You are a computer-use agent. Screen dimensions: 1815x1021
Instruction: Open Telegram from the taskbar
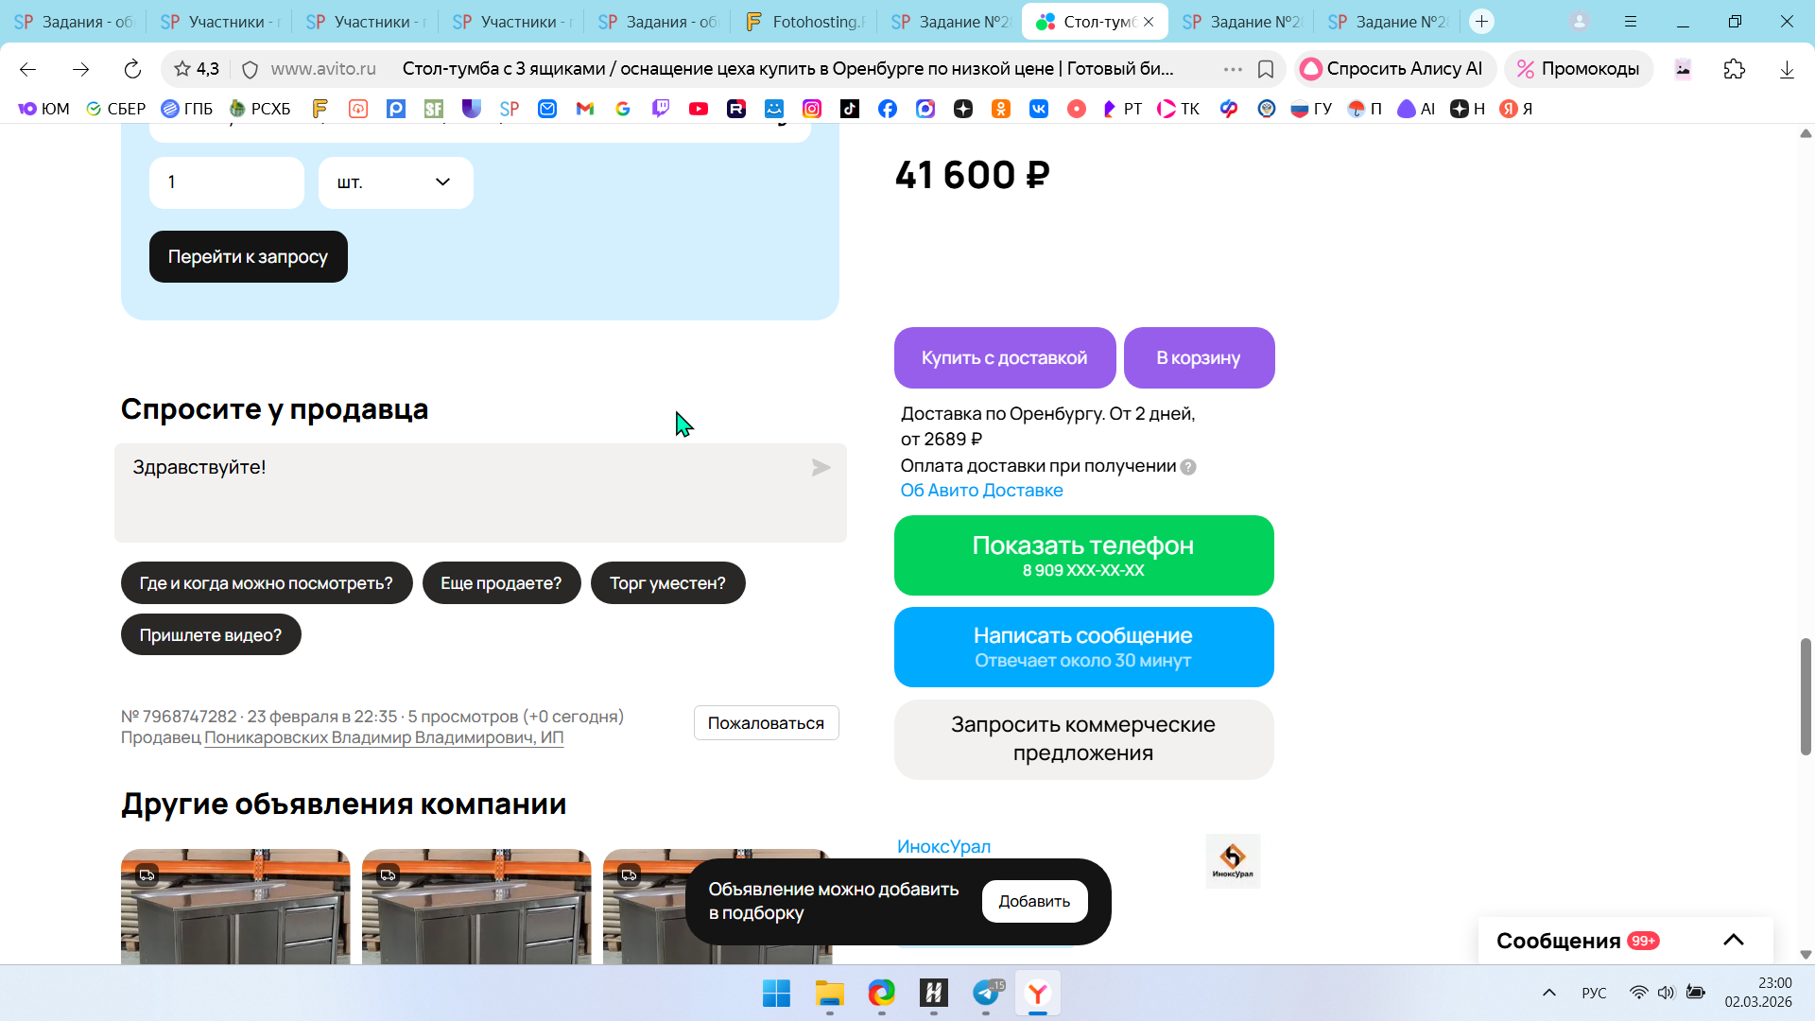point(986,994)
